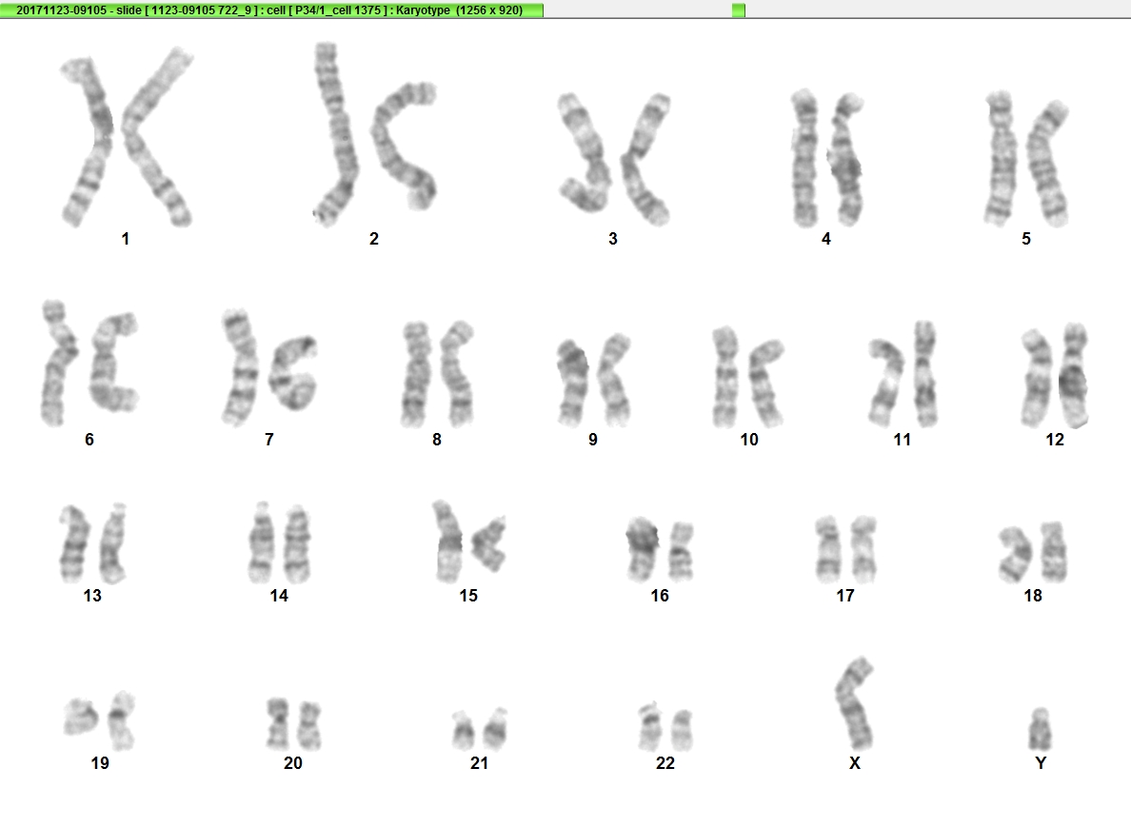Image resolution: width=1131 pixels, height=827 pixels.
Task: Select the chromosome 15 pair
Action: click(468, 541)
